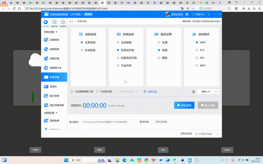The image size is (263, 164).
Task: Open 音频转换 in the sidebar
Action: pyautogui.click(x=54, y=49)
